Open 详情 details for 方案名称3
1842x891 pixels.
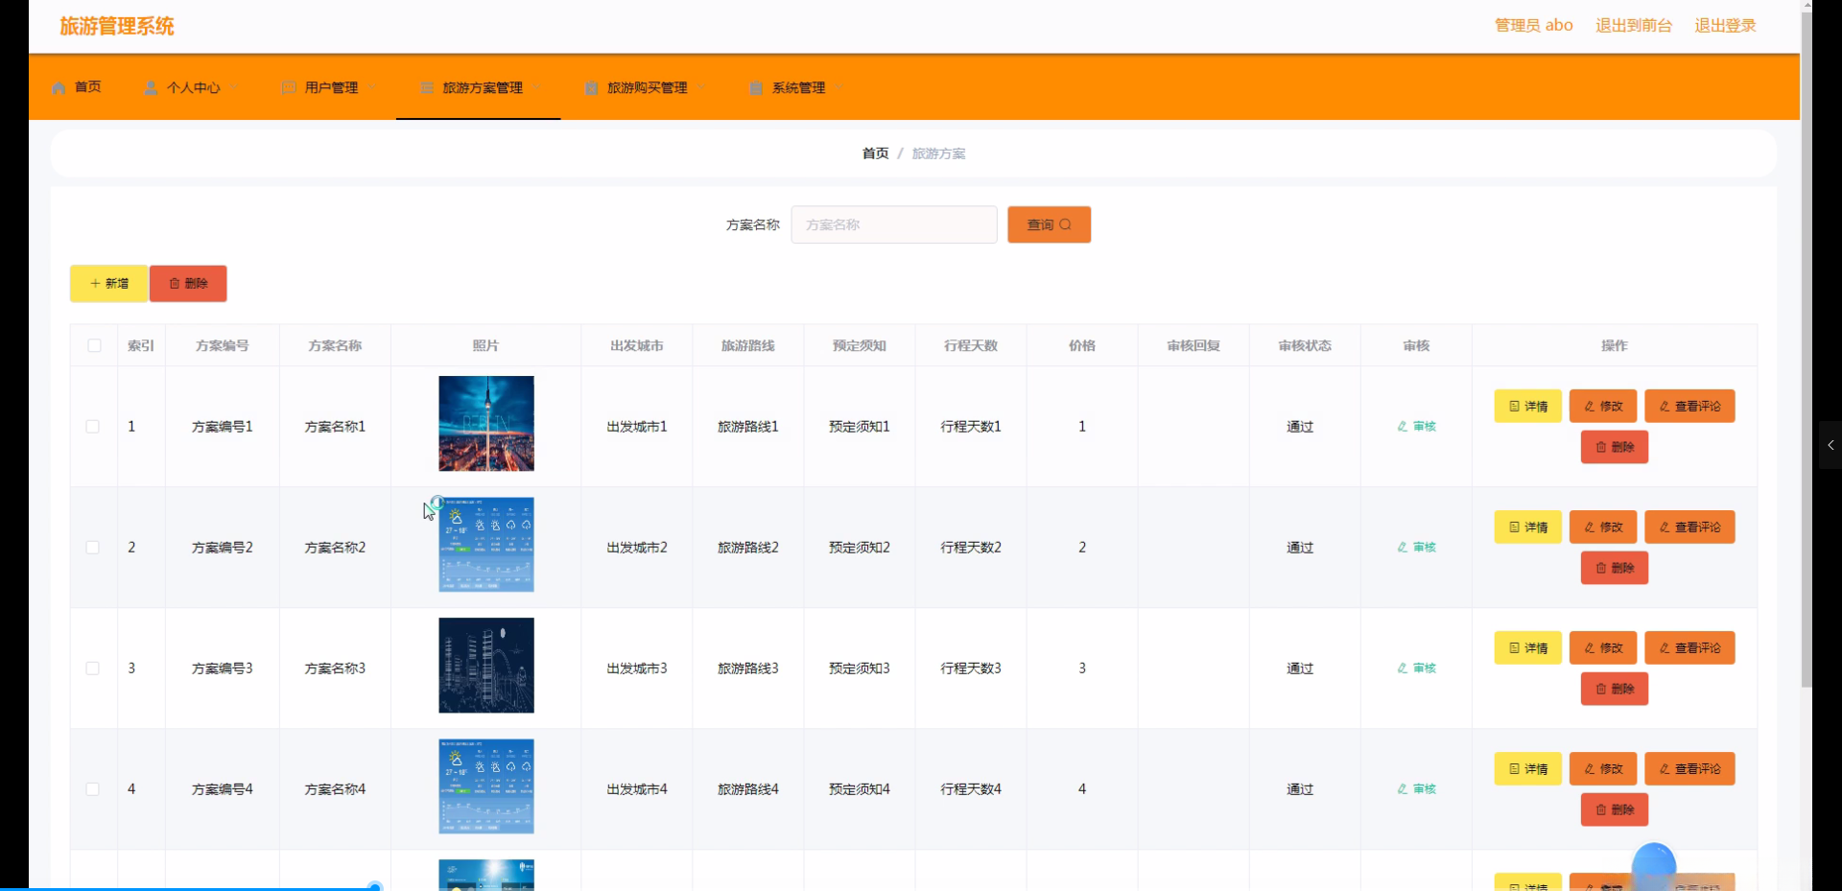[x=1528, y=648]
